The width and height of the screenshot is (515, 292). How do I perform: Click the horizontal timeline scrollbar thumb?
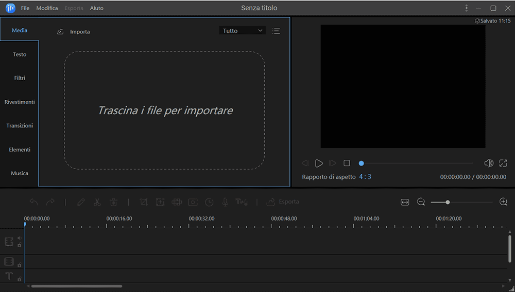[77, 286]
